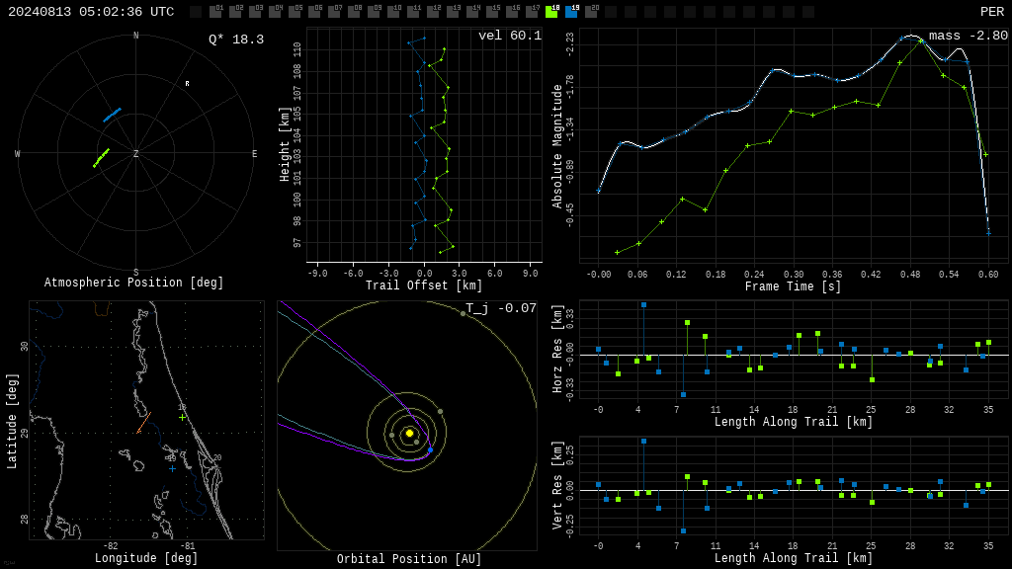1012x569 pixels.
Task: Select station 05 indicator square
Action: click(295, 12)
